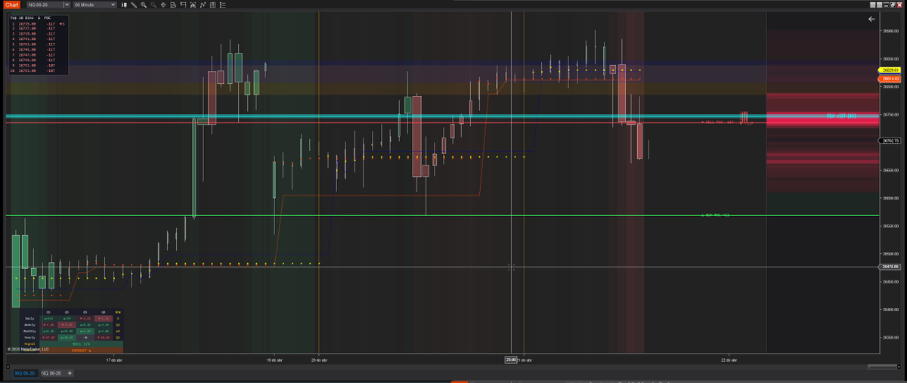The width and height of the screenshot is (907, 383).
Task: Open the crosshair cursor options
Action: coord(163,5)
